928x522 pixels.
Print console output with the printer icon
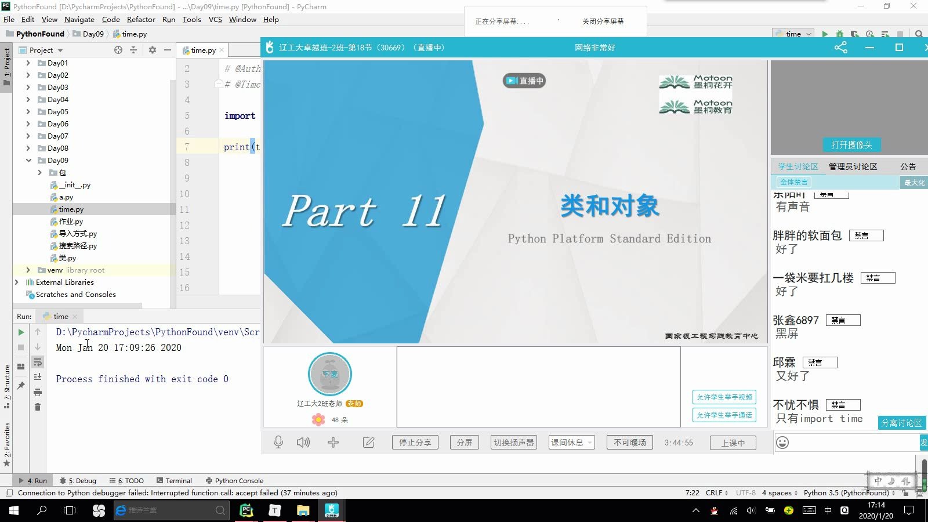pyautogui.click(x=38, y=392)
